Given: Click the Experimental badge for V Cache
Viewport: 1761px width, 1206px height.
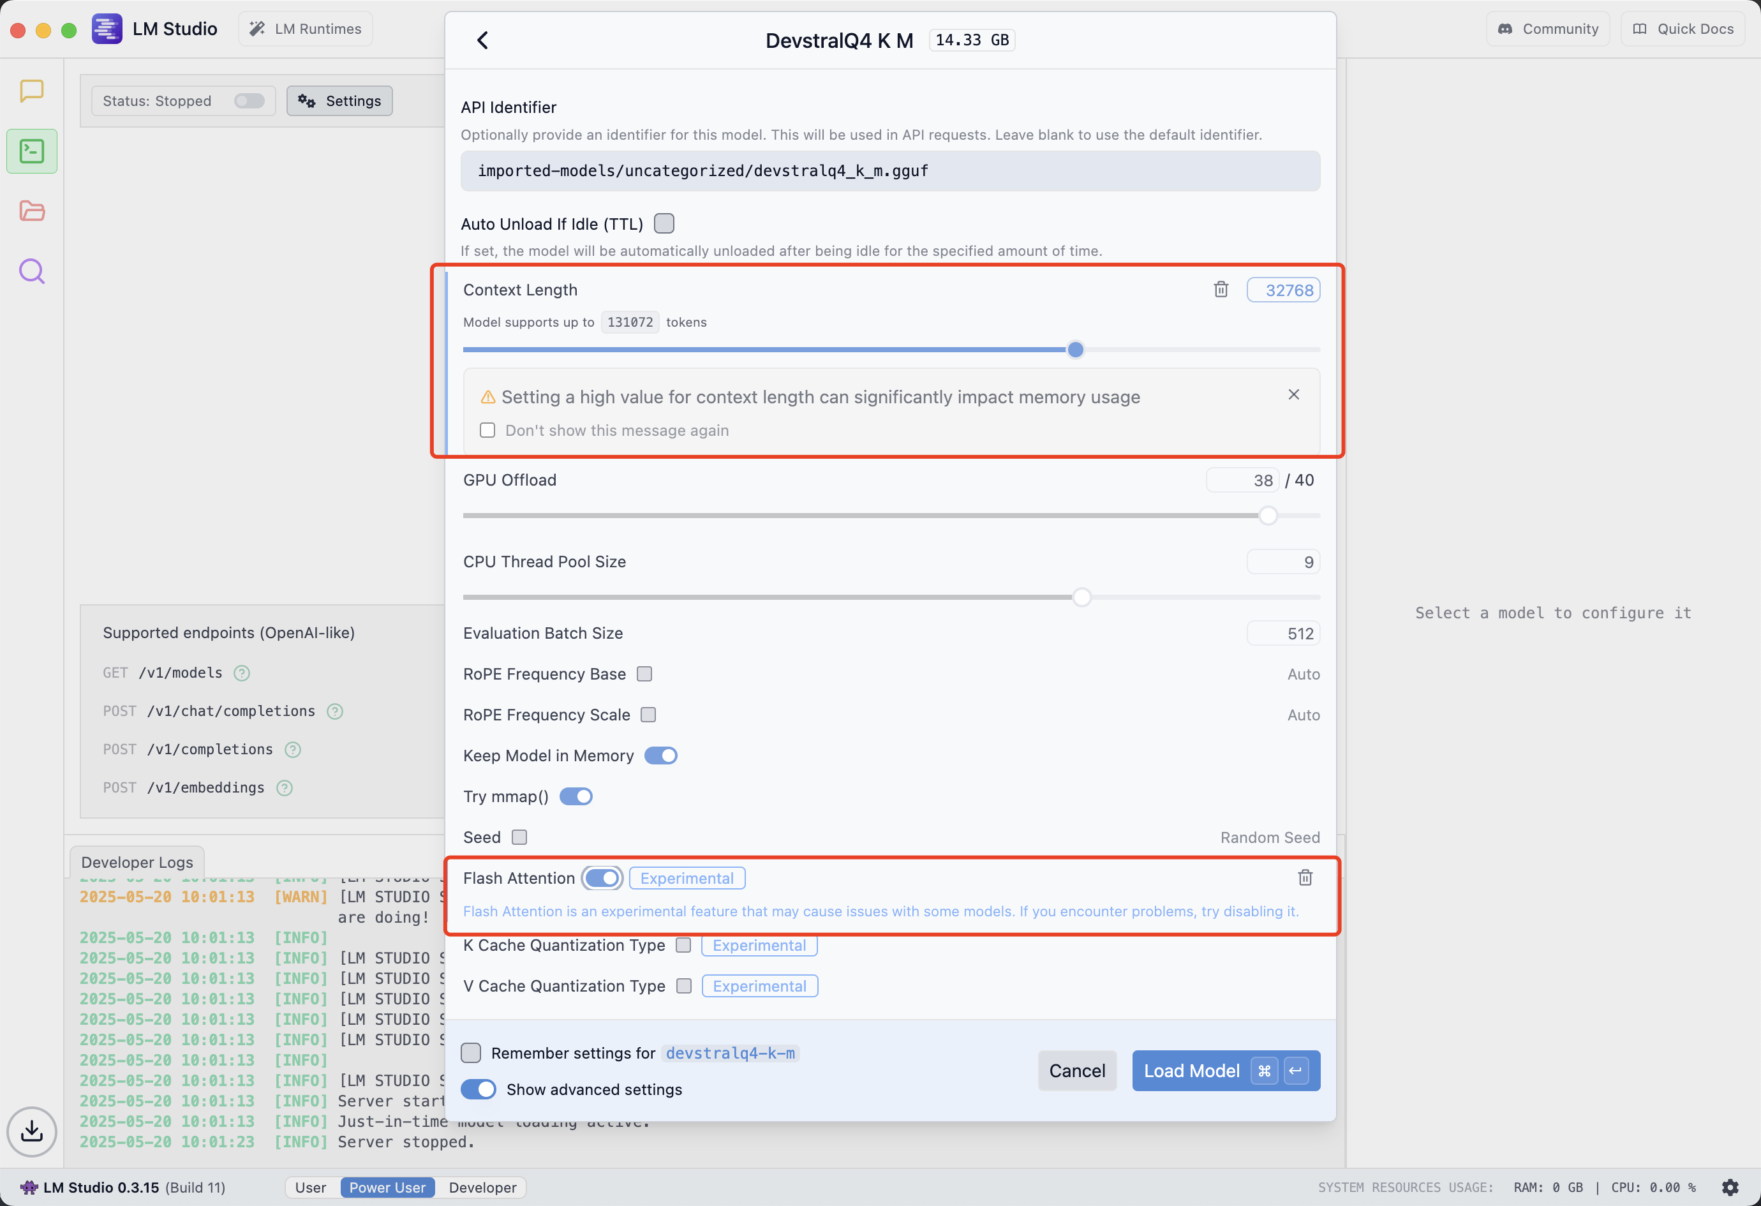Looking at the screenshot, I should [759, 986].
